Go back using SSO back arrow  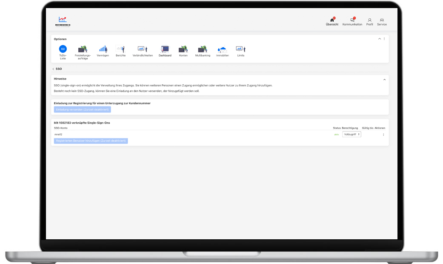pyautogui.click(x=53, y=69)
